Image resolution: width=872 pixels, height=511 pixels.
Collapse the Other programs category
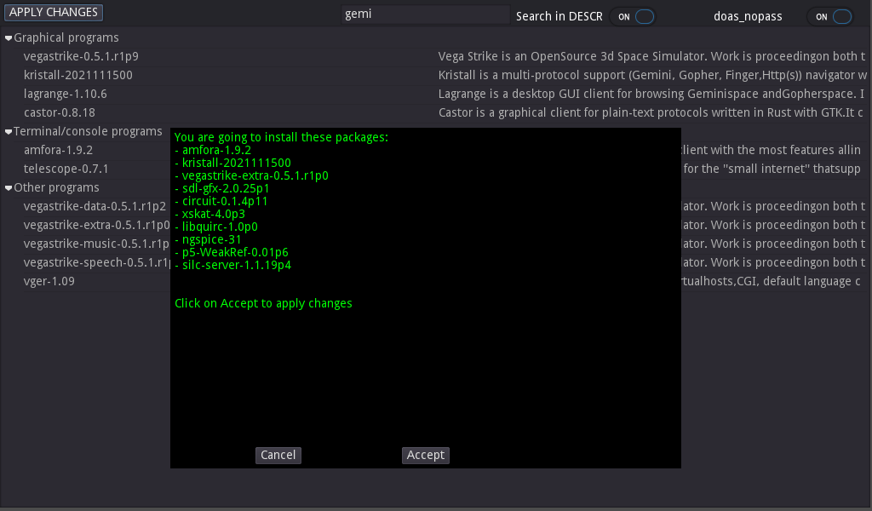coord(9,188)
